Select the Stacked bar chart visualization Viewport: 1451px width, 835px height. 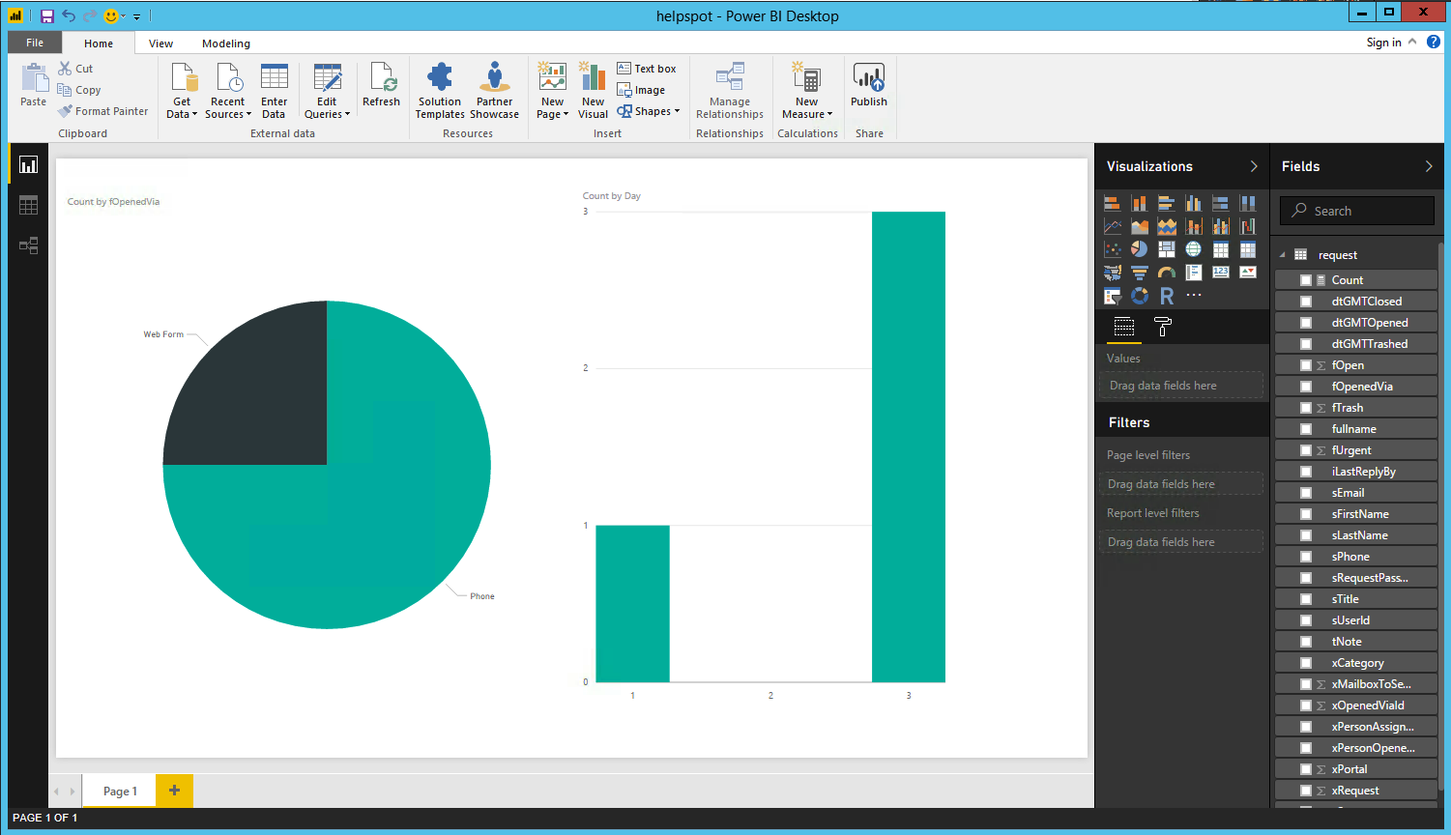(1113, 203)
